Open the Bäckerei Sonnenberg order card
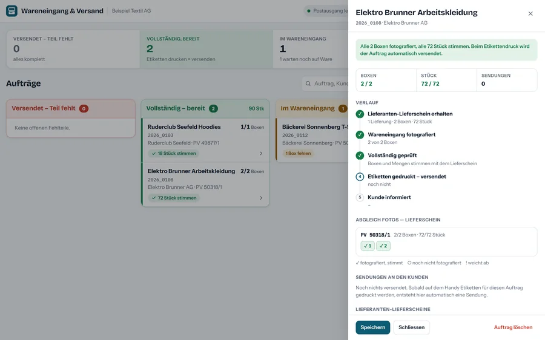 pyautogui.click(x=312, y=140)
